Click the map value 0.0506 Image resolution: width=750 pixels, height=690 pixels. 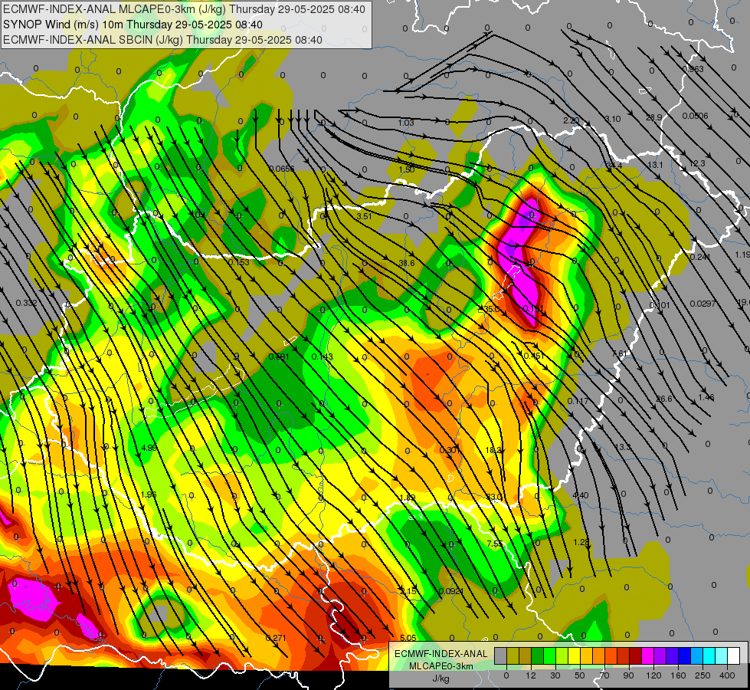695,116
